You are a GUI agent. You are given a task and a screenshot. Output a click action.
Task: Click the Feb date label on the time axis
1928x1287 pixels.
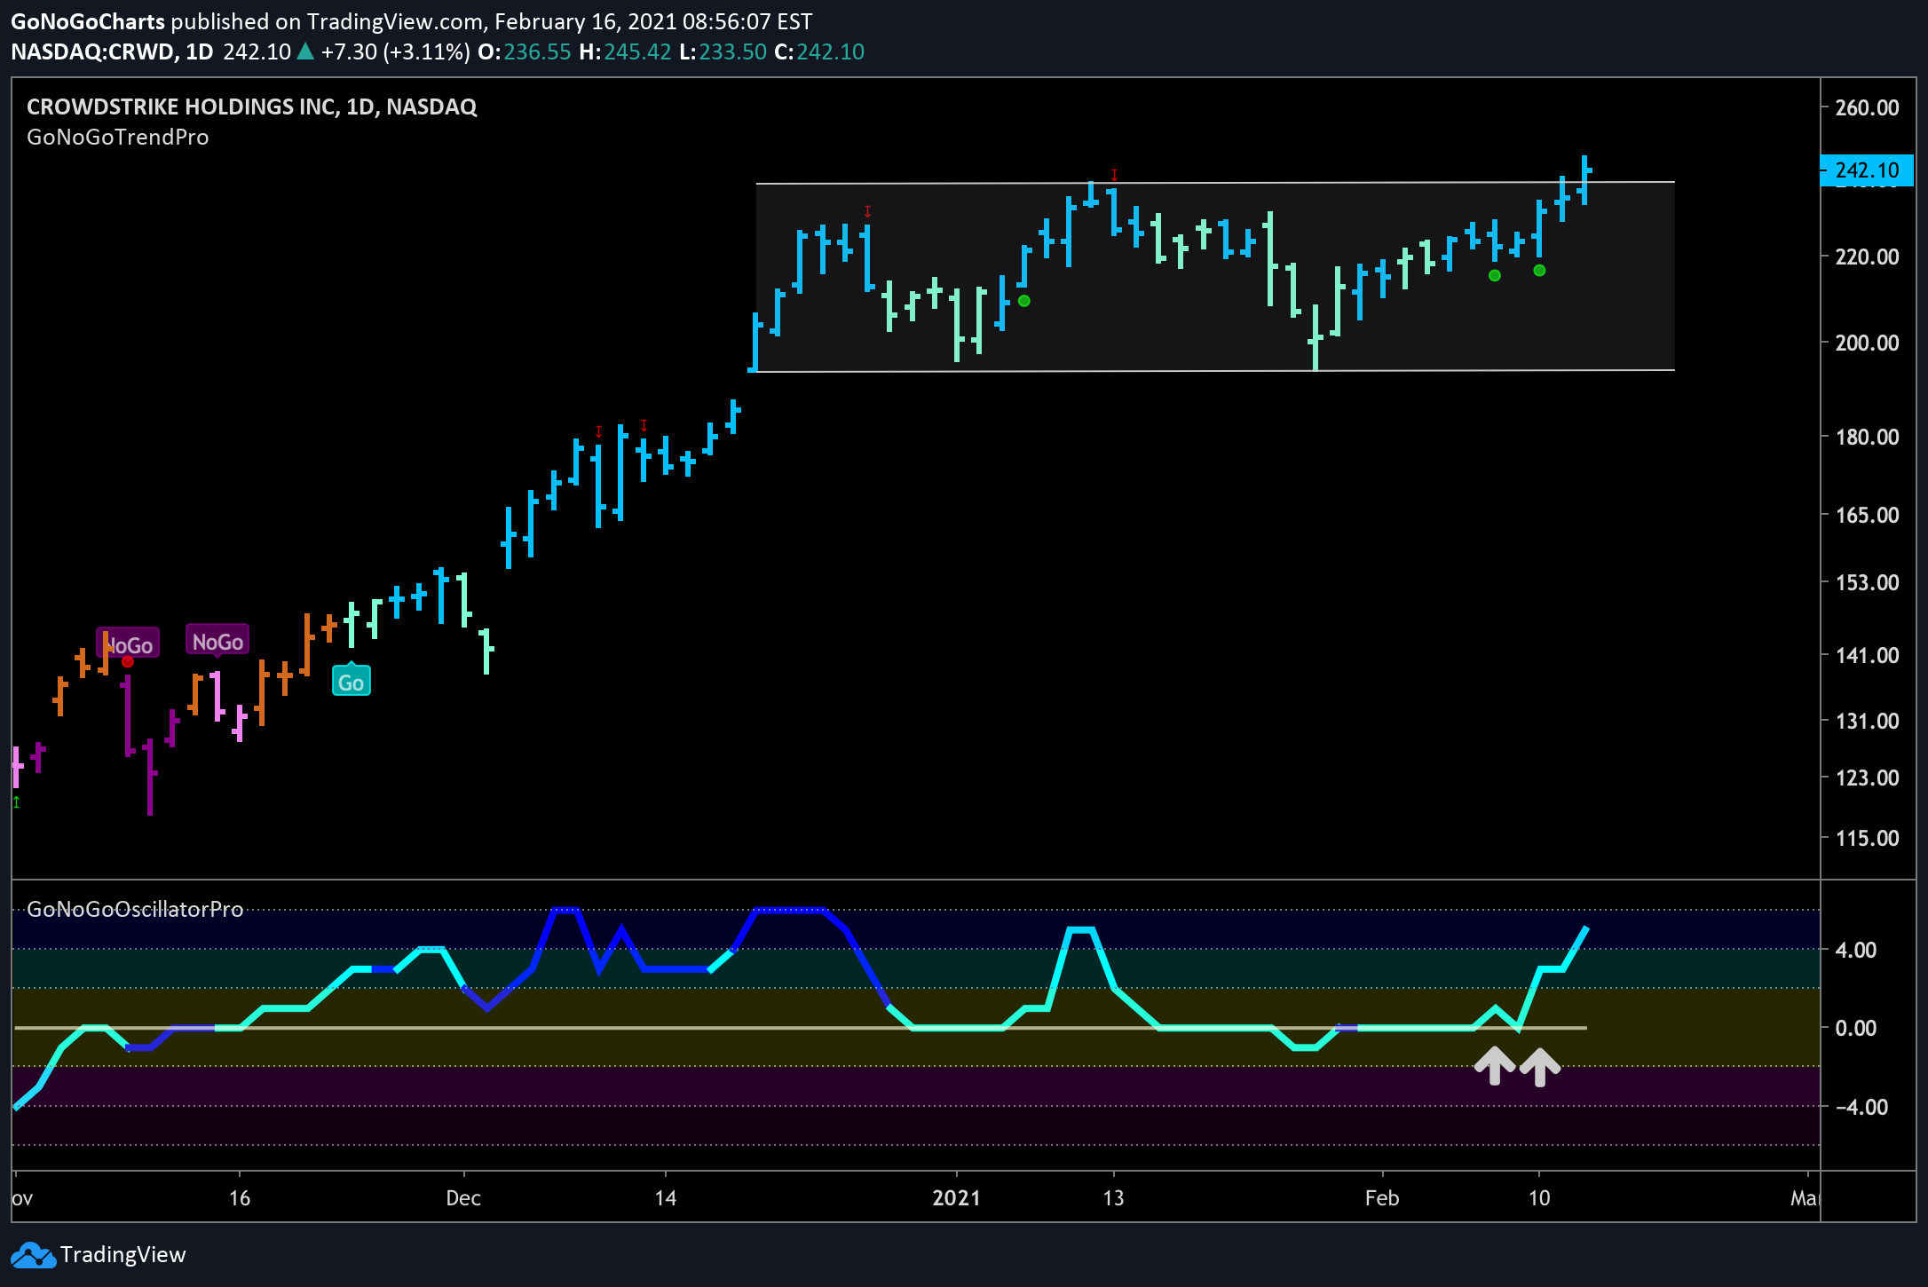pyautogui.click(x=1382, y=1198)
